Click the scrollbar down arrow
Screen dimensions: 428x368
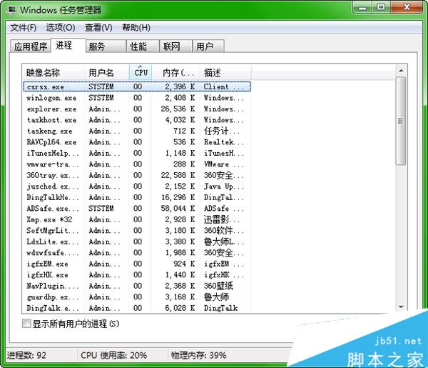[x=401, y=307]
